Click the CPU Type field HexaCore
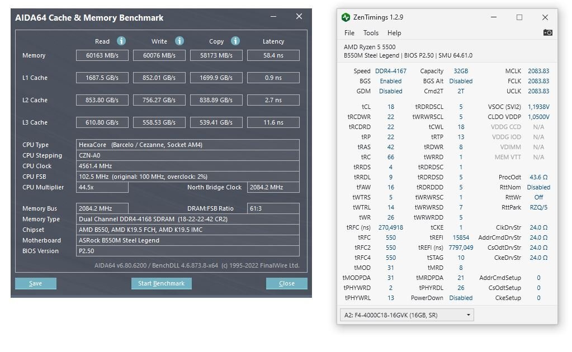The width and height of the screenshot is (572, 352). point(188,145)
